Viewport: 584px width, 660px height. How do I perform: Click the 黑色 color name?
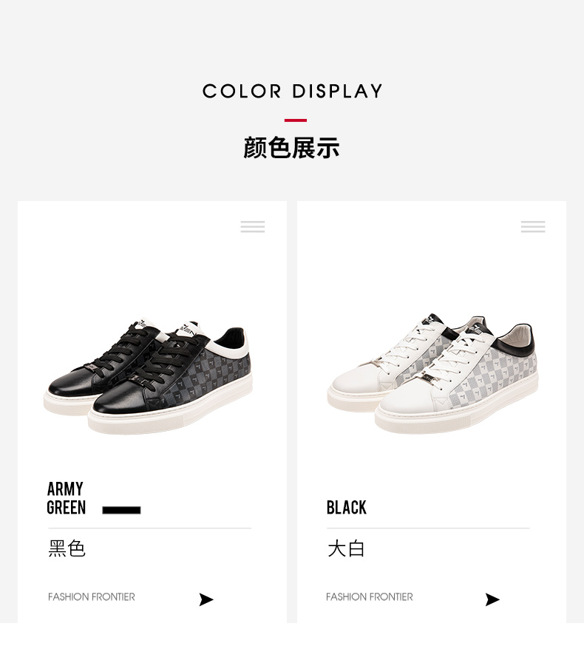coord(67,548)
